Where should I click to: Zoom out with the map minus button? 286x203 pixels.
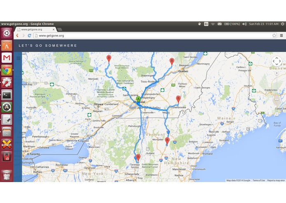[x=277, y=114]
